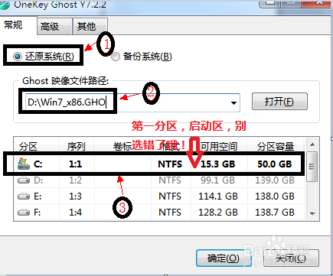Screen dimensions: 333x276
Task: Click the 50.0 GB capacity cell
Action: (275, 164)
